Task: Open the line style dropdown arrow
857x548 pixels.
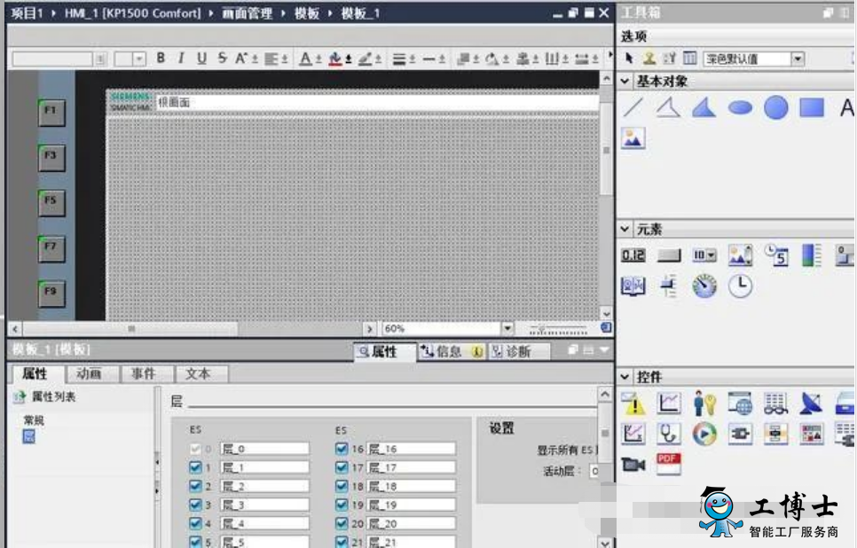Action: click(442, 59)
